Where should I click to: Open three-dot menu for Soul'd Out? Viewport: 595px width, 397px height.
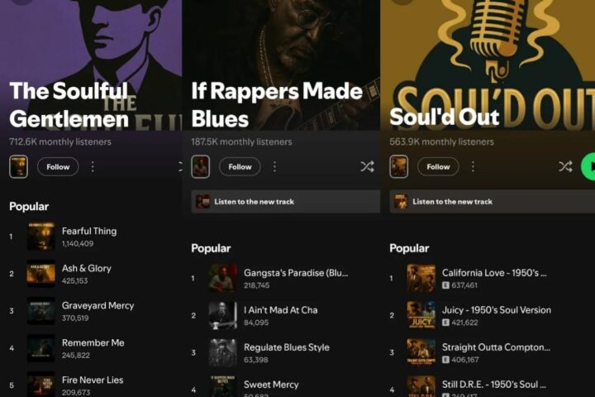point(473,167)
